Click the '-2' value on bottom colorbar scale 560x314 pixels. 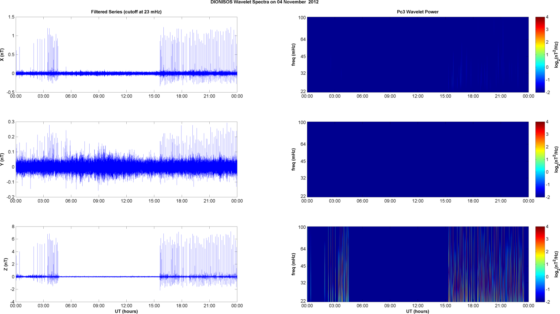coord(548,302)
